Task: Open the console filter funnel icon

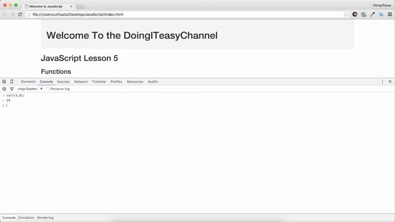Action: (x=12, y=89)
